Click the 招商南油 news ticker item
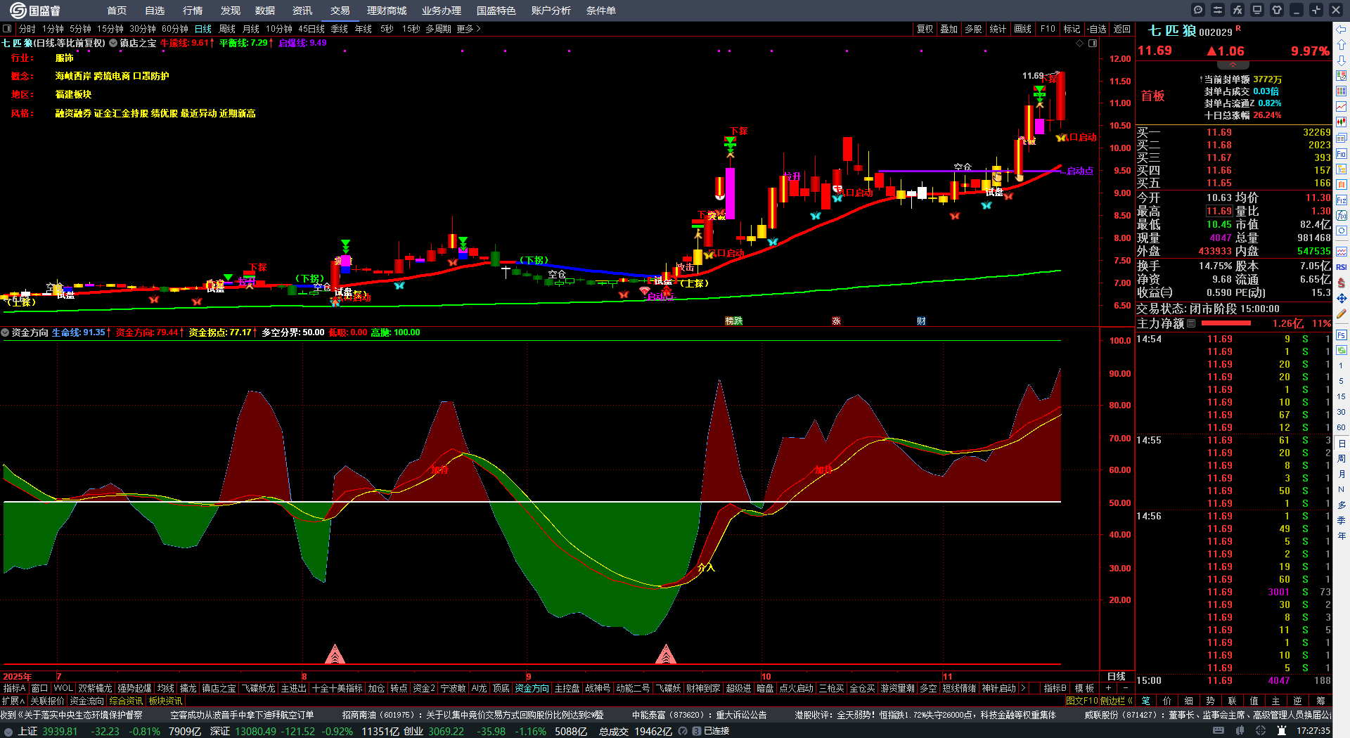The width and height of the screenshot is (1350, 738). (472, 715)
